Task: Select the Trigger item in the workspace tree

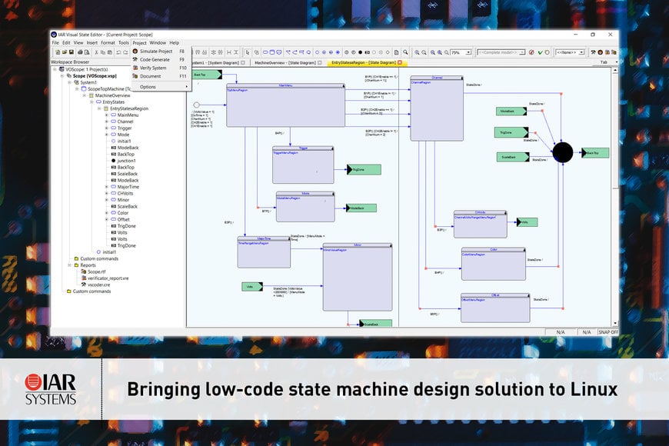Action: click(123, 128)
